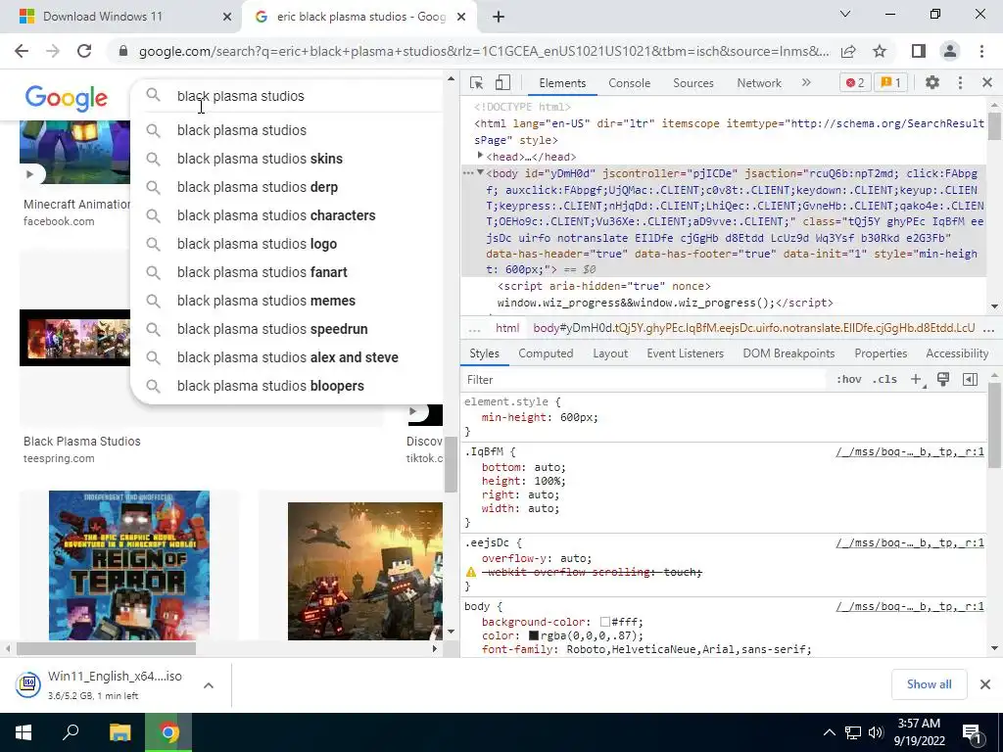Open the Computed styles tab

coord(546,353)
